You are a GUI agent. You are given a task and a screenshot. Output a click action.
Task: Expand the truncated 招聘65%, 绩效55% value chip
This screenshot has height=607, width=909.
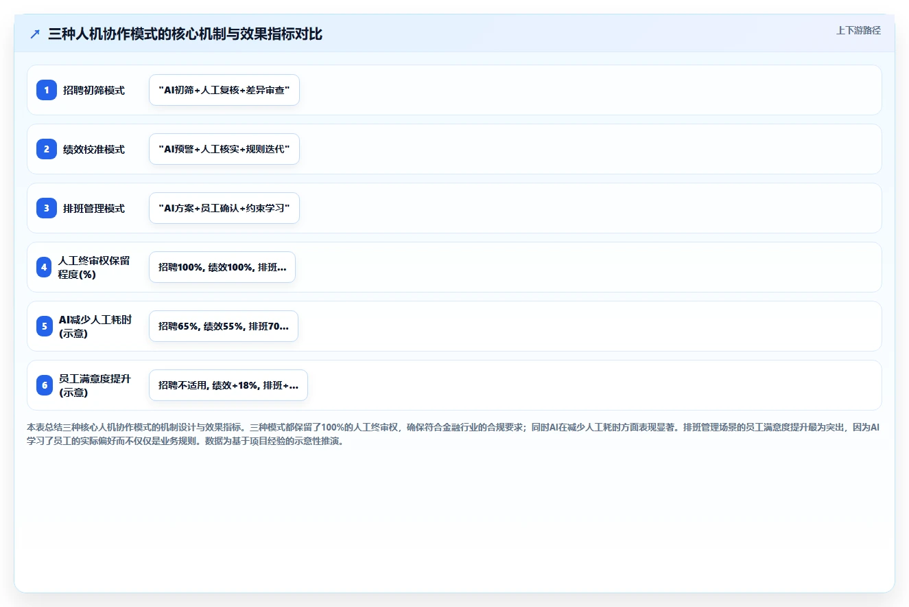(224, 326)
